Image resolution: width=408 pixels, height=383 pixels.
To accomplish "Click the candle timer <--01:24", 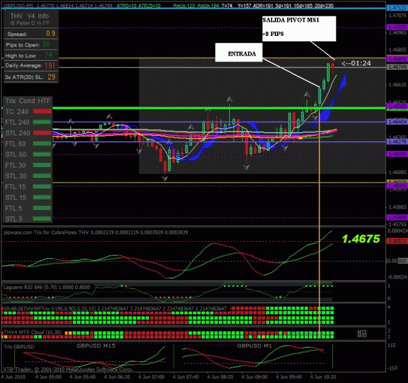I will pos(356,63).
